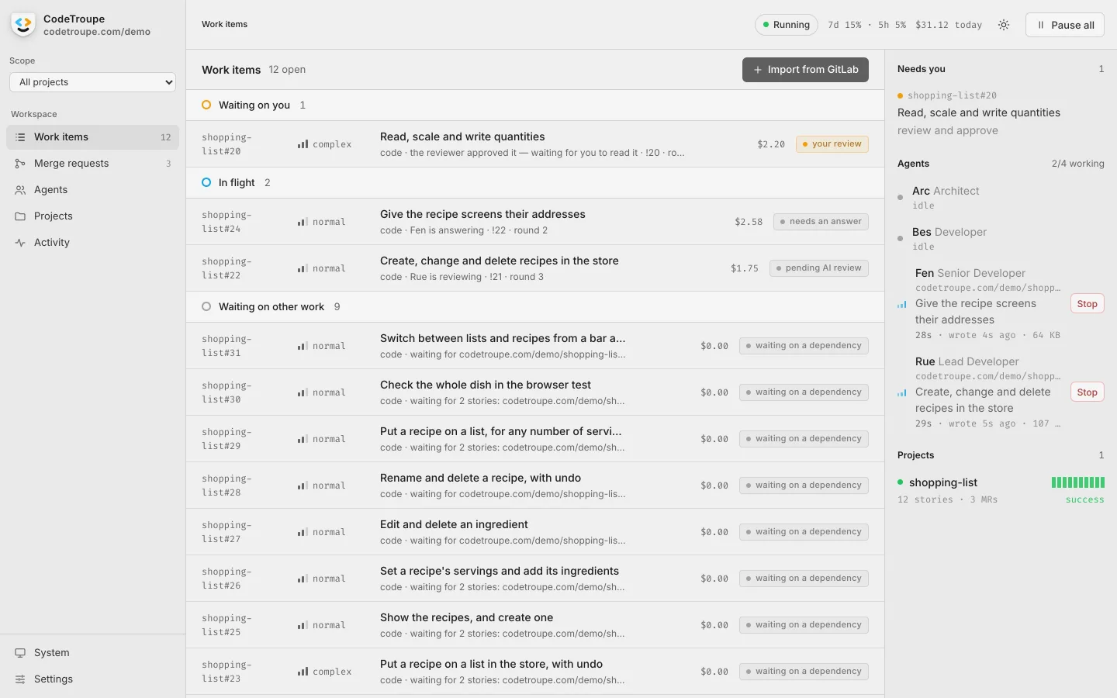Screen dimensions: 1117x698
Task: Toggle the light/dark theme sun icon
Action: 1004,25
